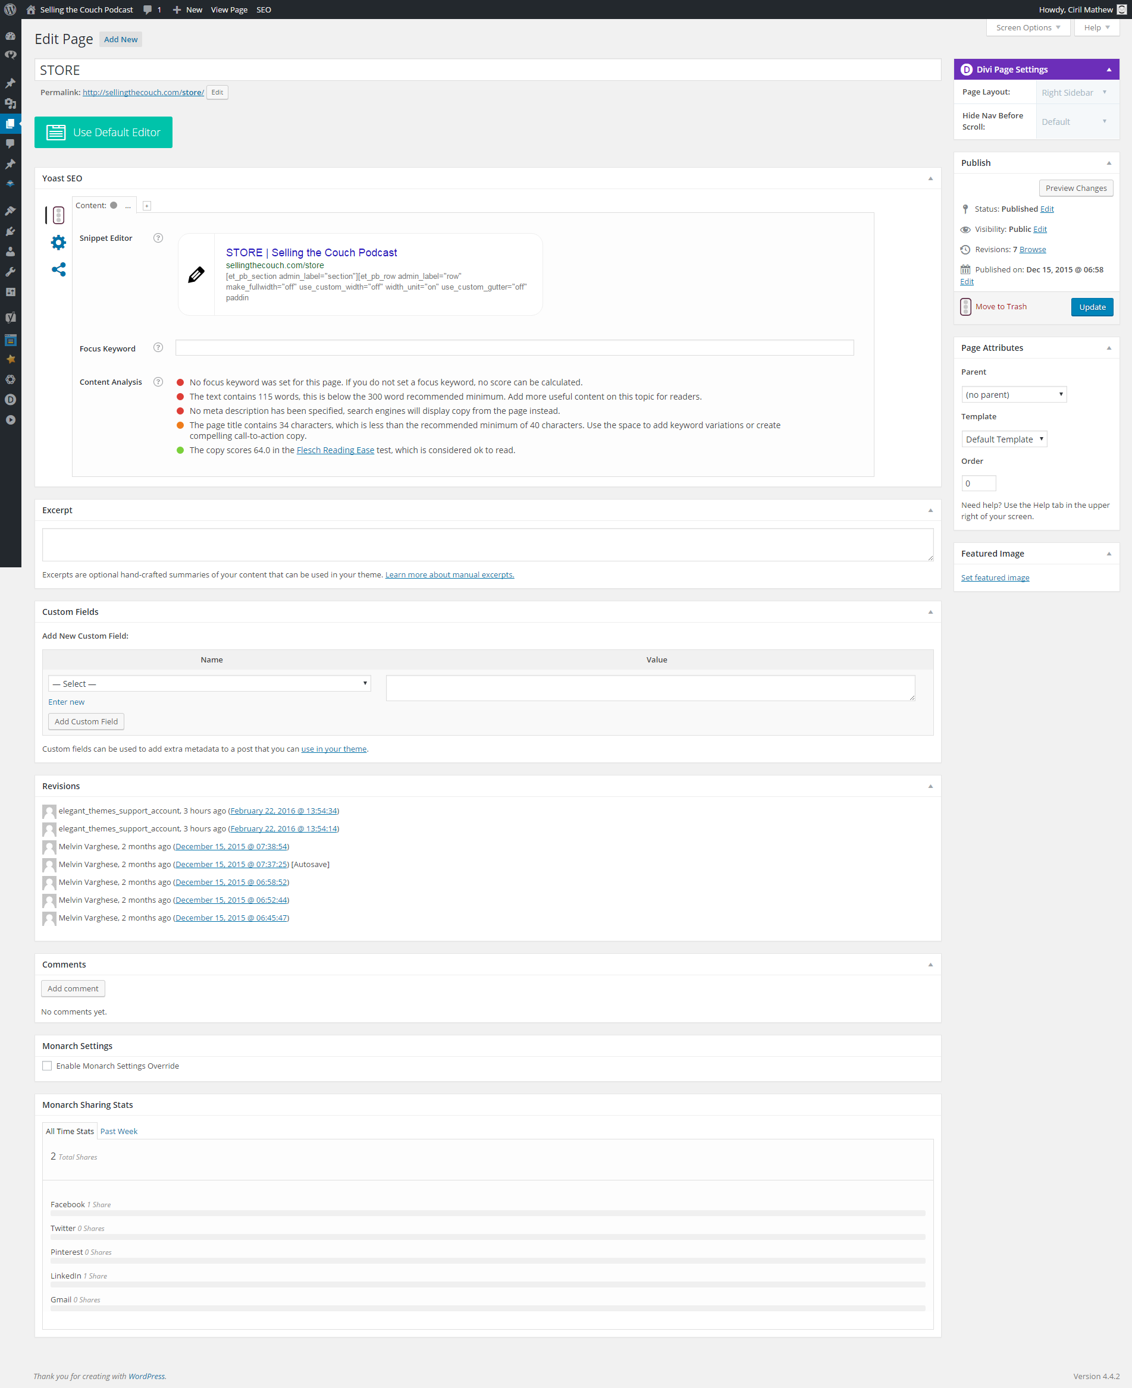Viewport: 1132px width, 1388px height.
Task: Open the Content Analysis help question mark
Action: tap(158, 382)
